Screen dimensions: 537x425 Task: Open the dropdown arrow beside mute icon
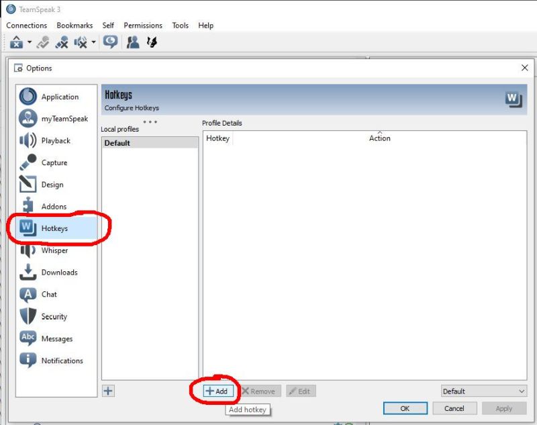coord(93,42)
